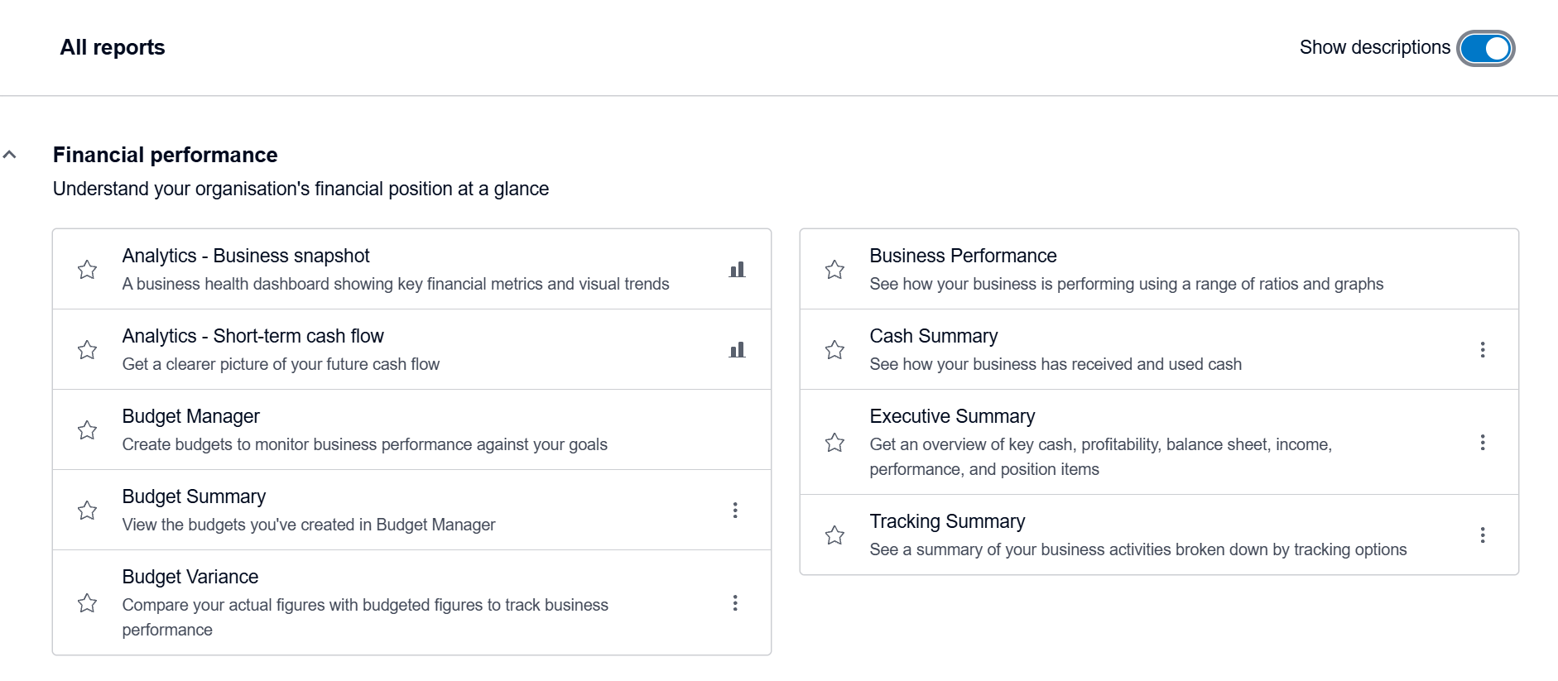
Task: Open the Budget Manager report
Action: (190, 416)
